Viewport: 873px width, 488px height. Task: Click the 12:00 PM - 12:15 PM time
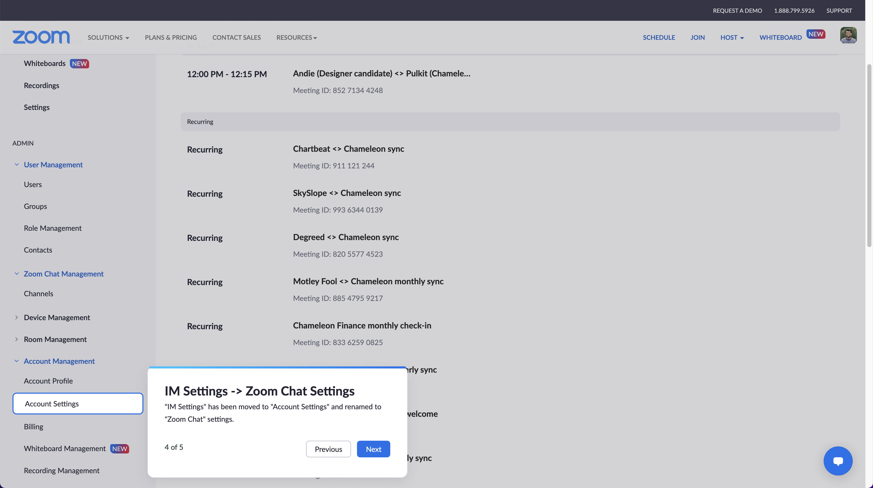pyautogui.click(x=227, y=74)
